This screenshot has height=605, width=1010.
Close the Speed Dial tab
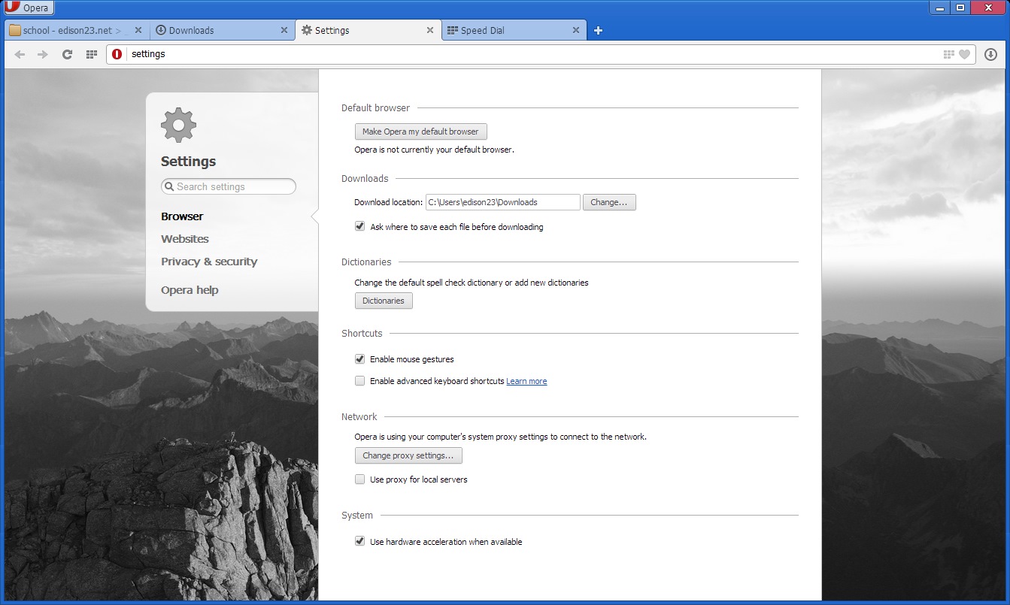coord(576,30)
